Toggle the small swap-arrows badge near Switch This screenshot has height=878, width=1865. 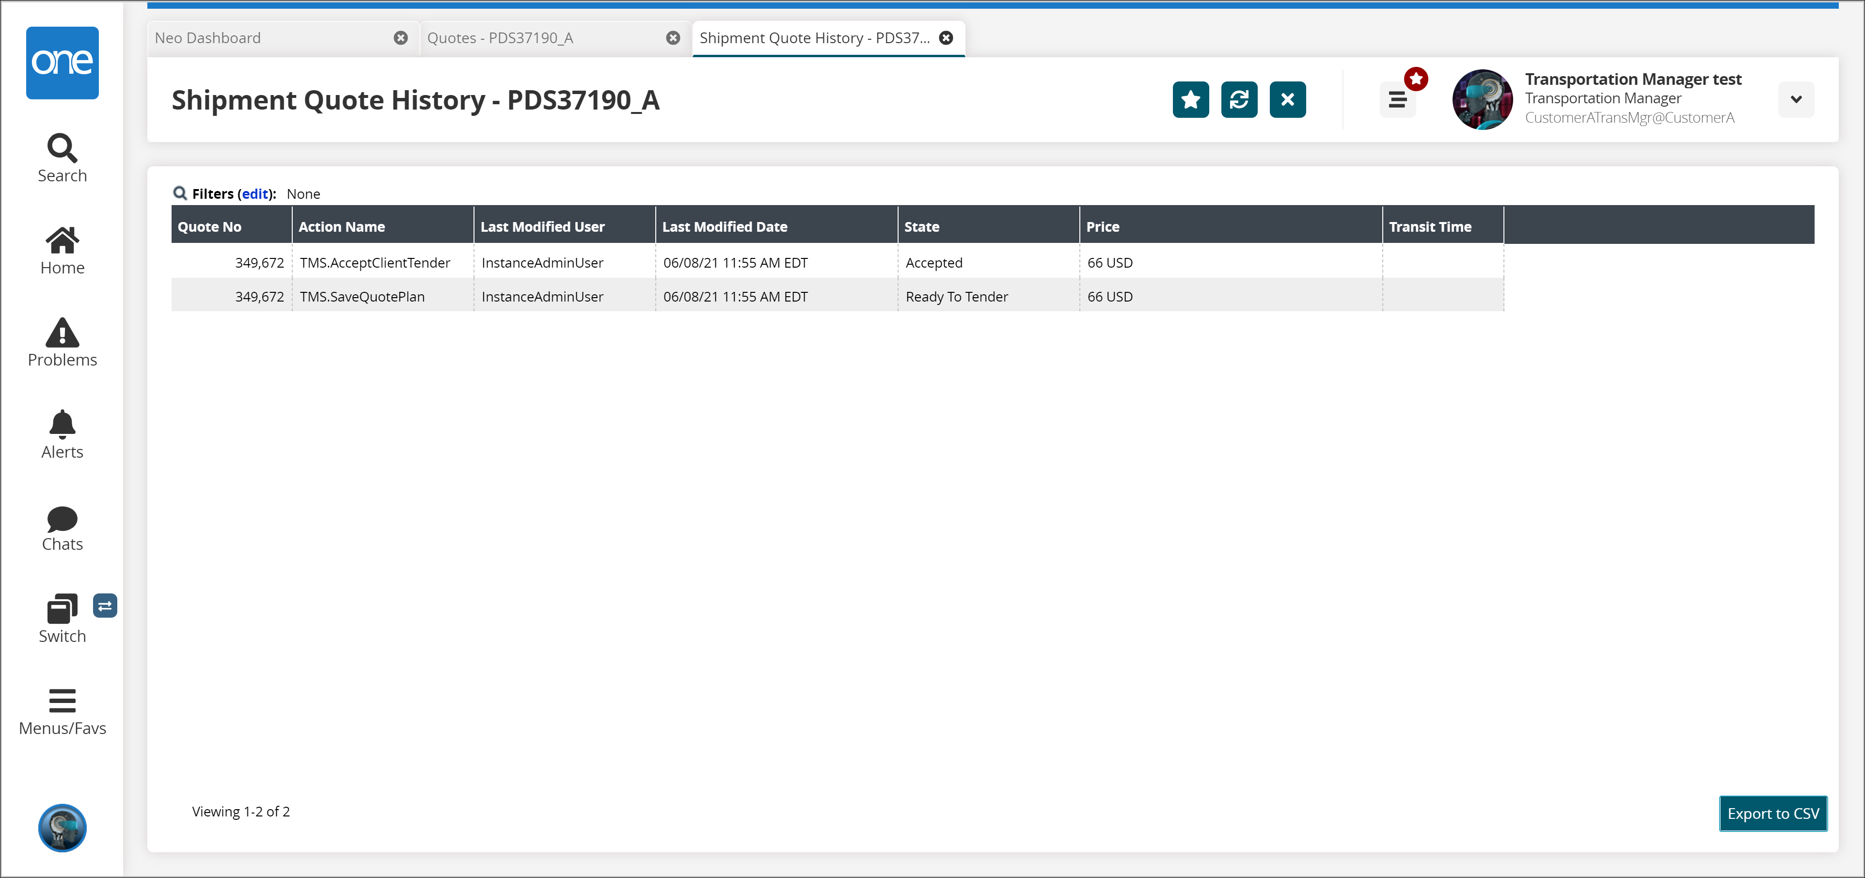[105, 606]
